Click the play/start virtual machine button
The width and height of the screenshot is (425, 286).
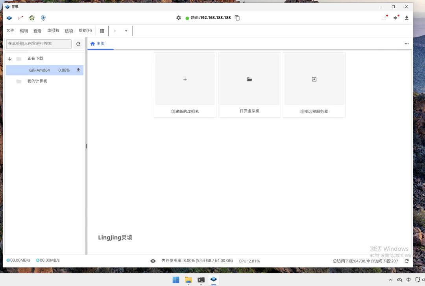click(x=115, y=31)
